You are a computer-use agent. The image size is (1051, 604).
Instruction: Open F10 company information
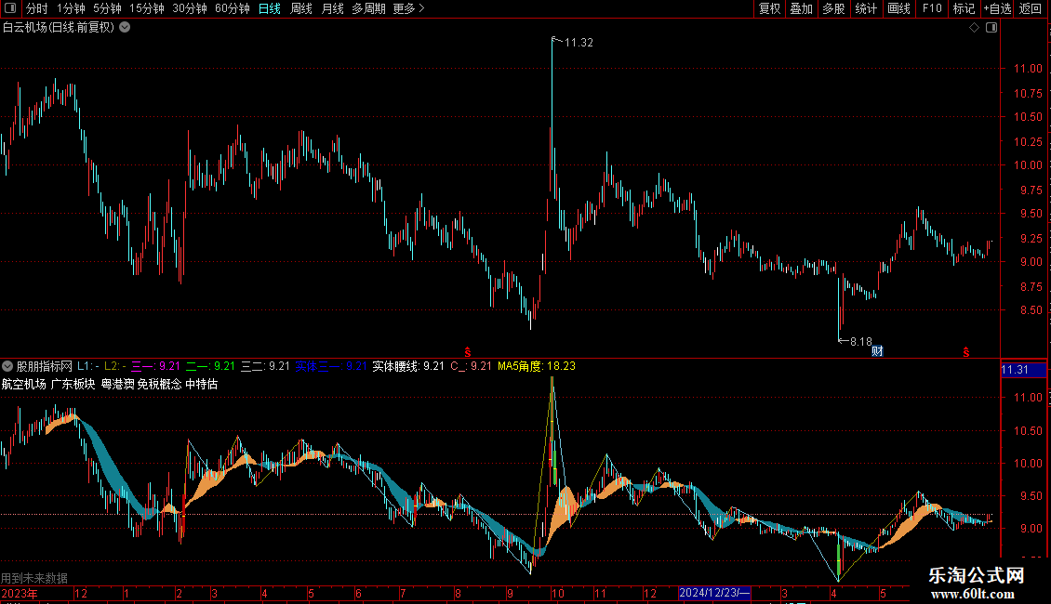pyautogui.click(x=932, y=8)
